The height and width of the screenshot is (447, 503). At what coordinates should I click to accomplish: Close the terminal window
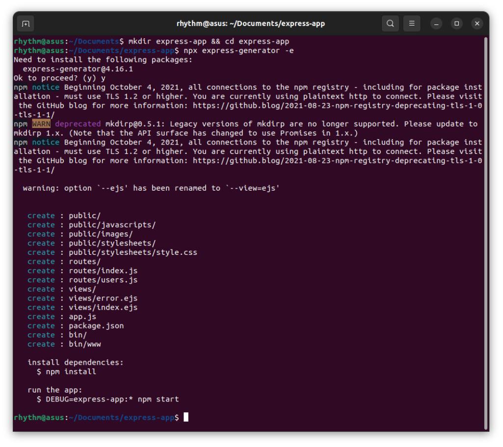tap(477, 24)
